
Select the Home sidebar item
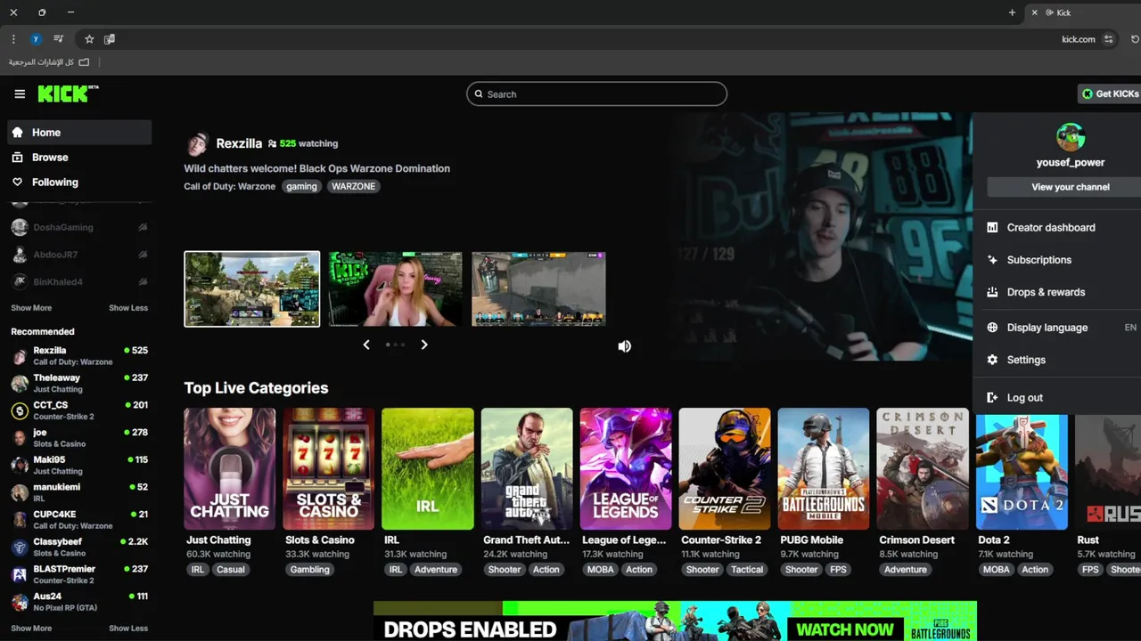click(79, 133)
